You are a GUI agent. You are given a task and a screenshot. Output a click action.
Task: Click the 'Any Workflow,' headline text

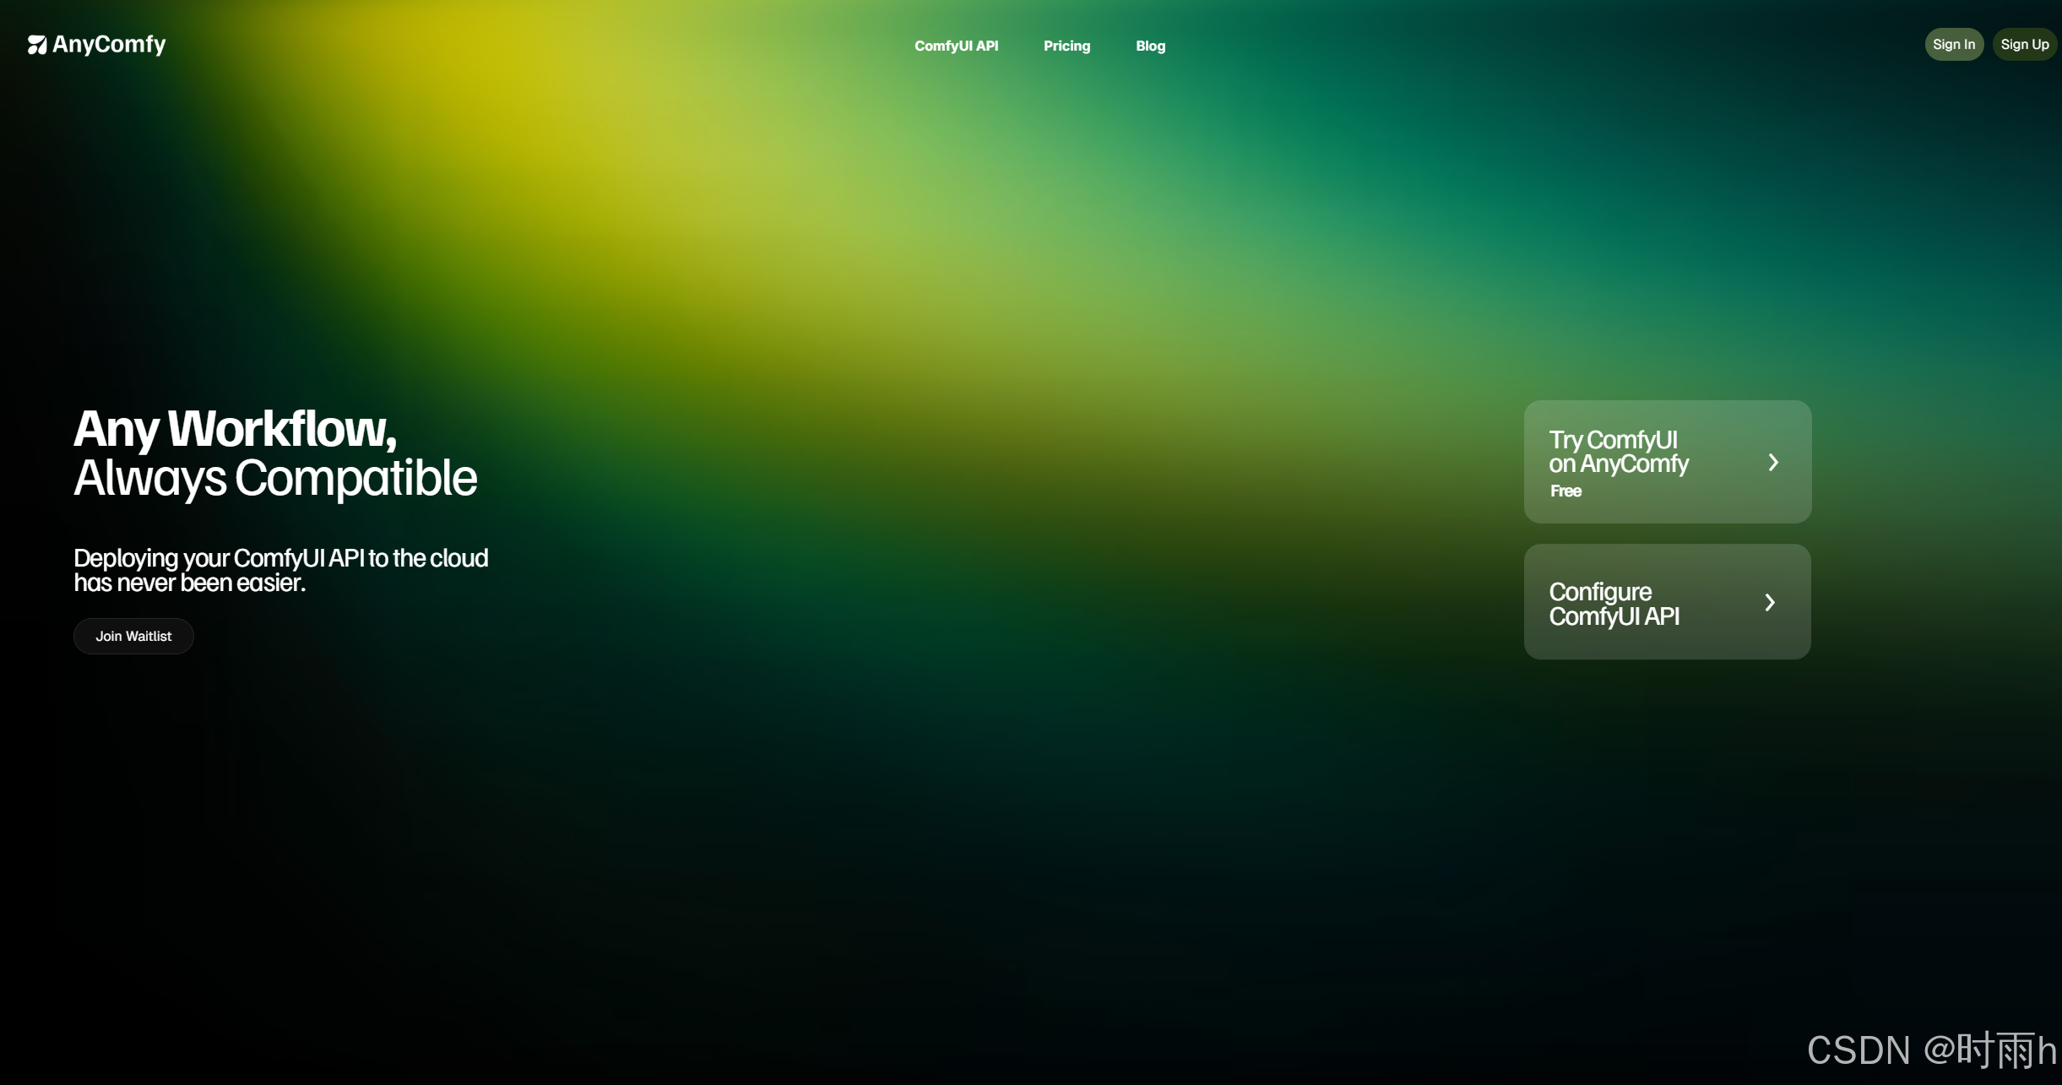click(x=235, y=429)
